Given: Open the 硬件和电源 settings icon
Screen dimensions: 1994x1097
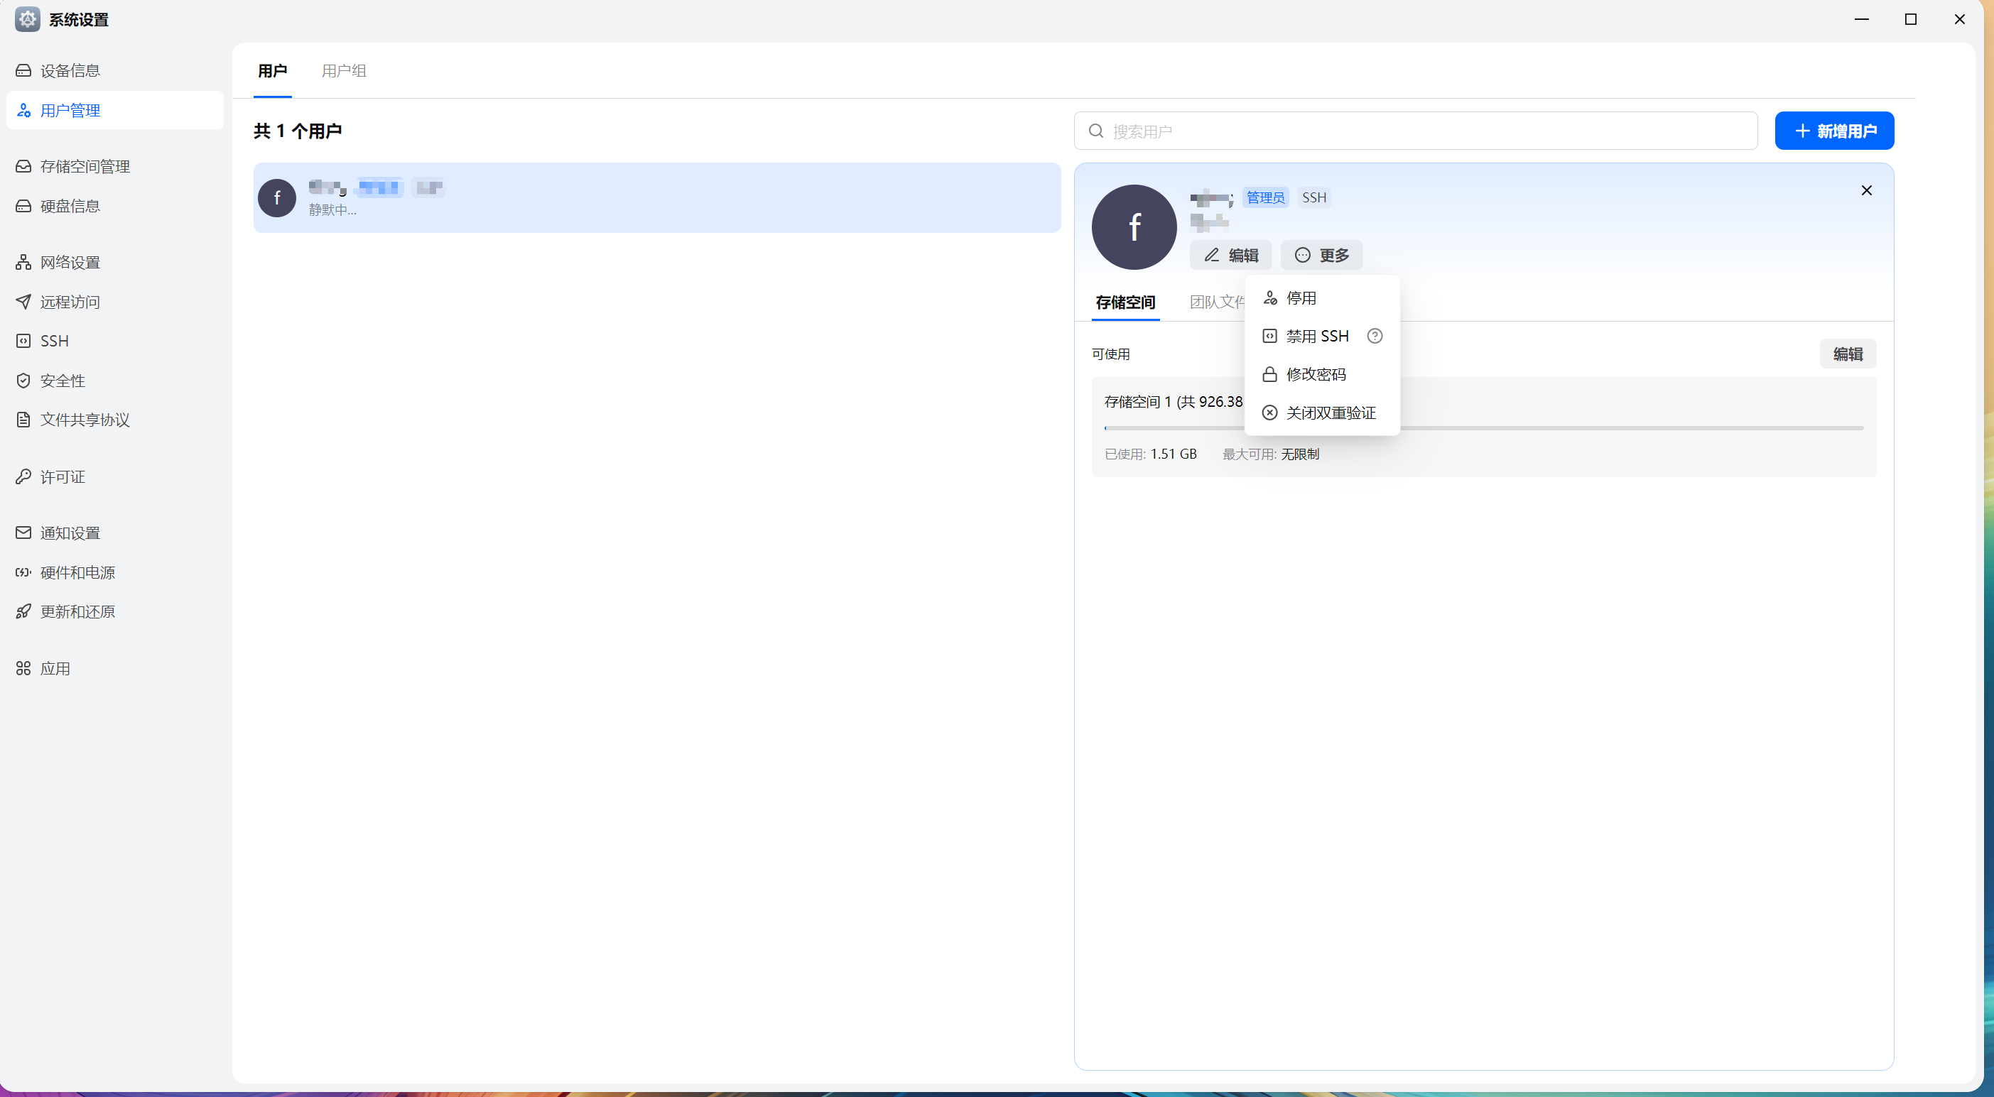Looking at the screenshot, I should click(23, 572).
